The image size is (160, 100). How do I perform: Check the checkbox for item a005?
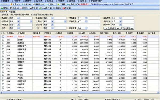3,53
